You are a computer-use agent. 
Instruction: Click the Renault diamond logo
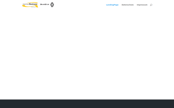click(x=52, y=5)
